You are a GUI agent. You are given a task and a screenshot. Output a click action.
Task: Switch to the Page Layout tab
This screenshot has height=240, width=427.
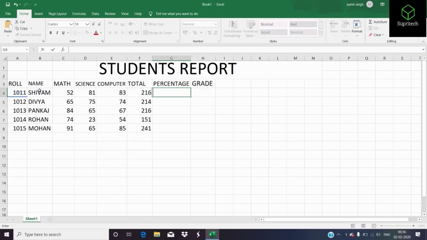pyautogui.click(x=57, y=14)
